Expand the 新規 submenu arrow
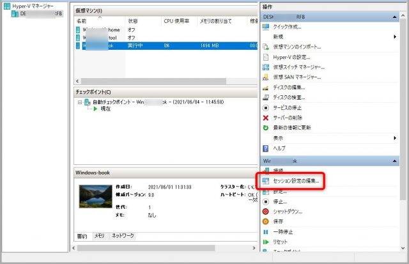Image resolution: width=409 pixels, height=264 pixels. pos(395,37)
